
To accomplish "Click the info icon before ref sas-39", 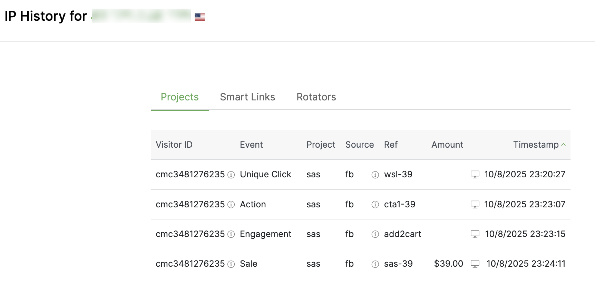I will point(375,264).
